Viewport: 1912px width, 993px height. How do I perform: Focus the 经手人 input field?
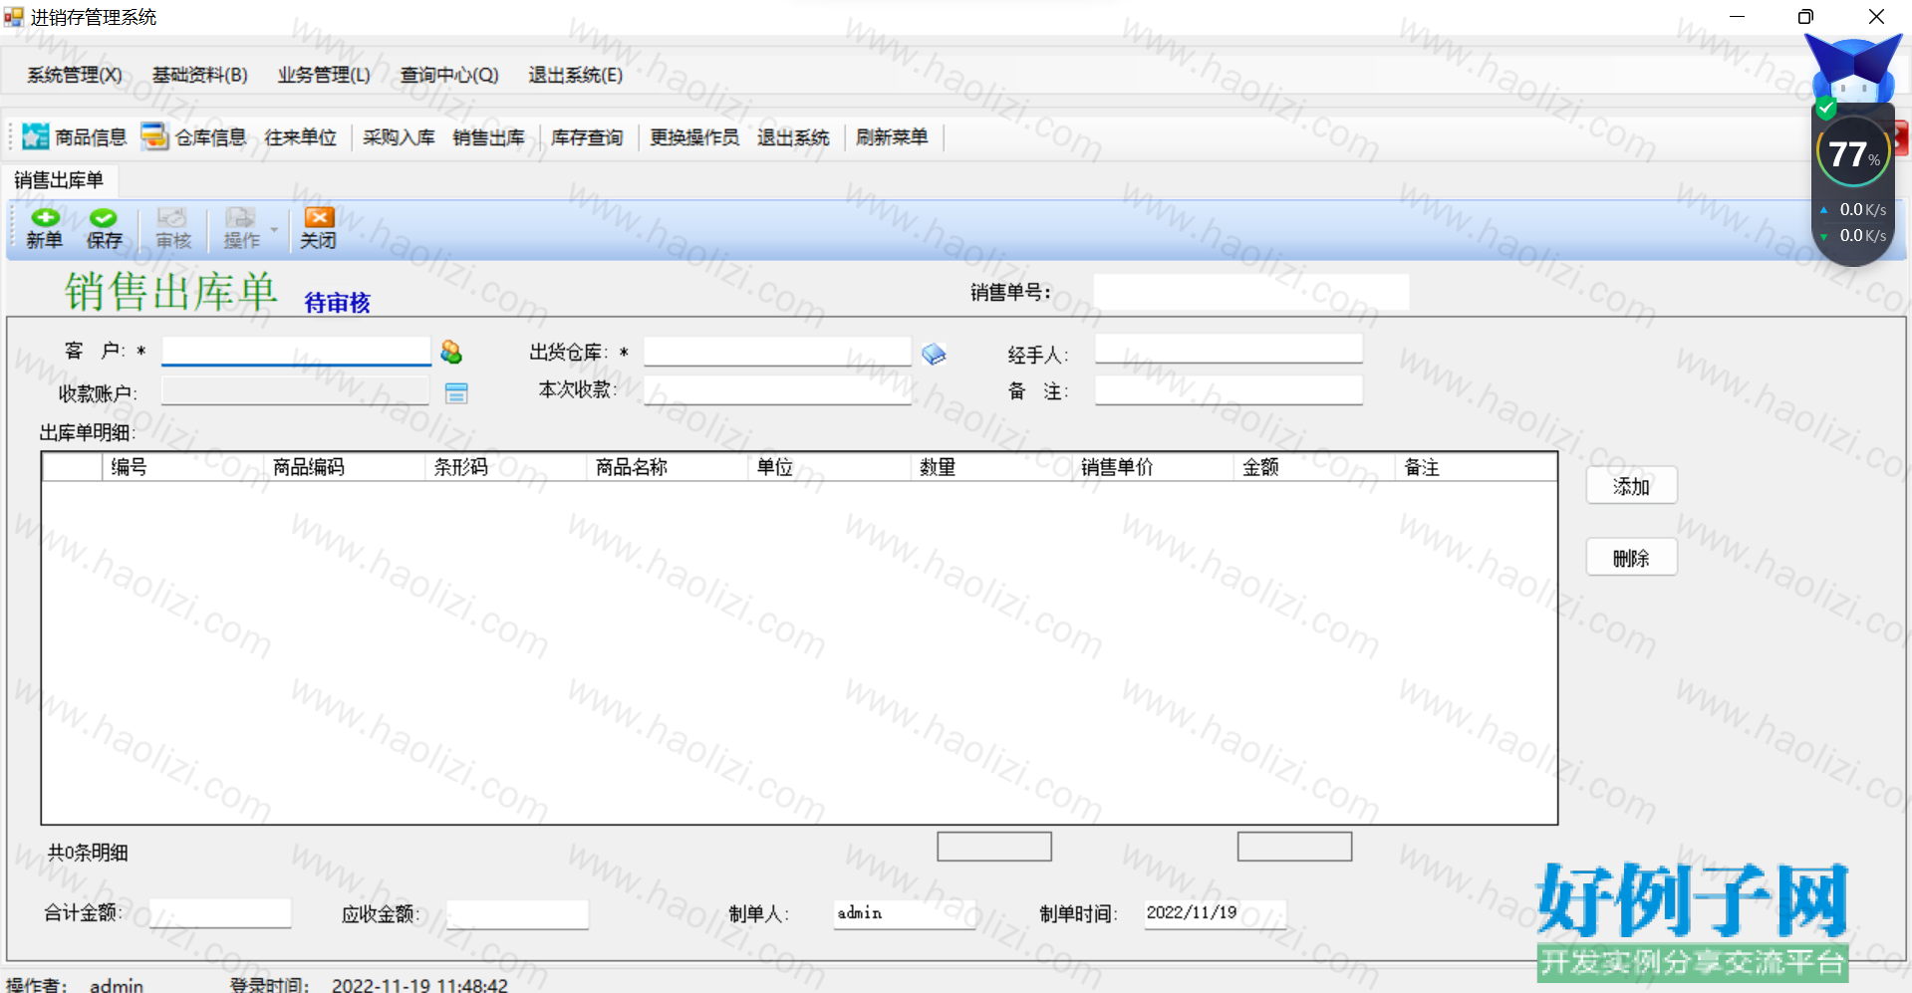[x=1229, y=349]
